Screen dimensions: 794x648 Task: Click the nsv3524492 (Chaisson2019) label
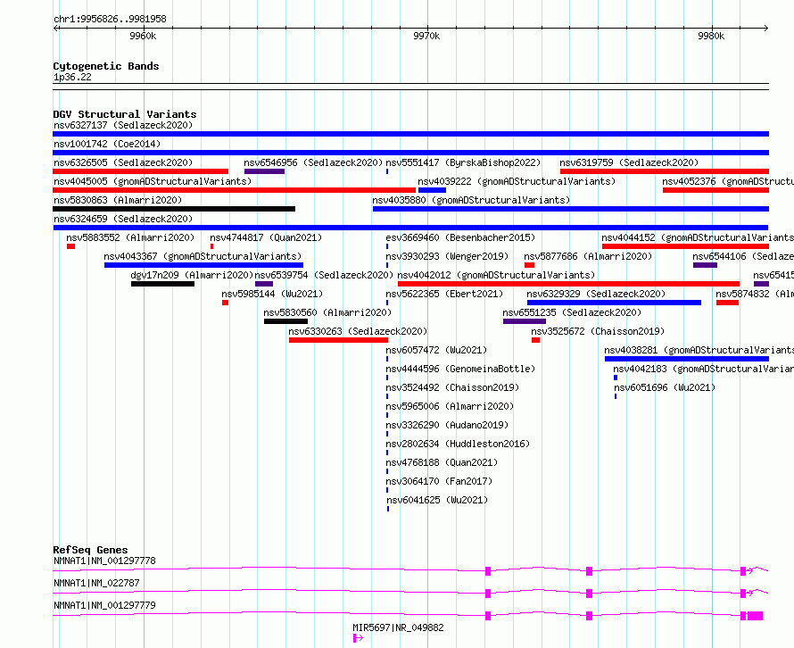click(x=452, y=387)
